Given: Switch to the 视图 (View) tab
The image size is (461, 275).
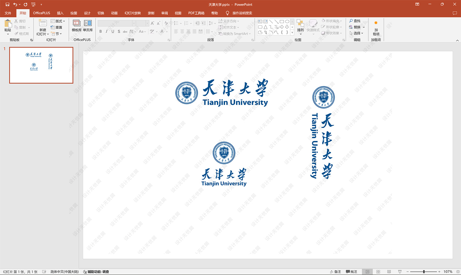Looking at the screenshot, I should 178,13.
